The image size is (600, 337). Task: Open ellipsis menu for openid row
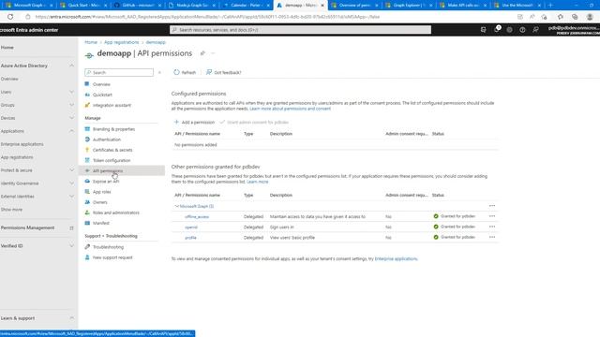pyautogui.click(x=492, y=227)
